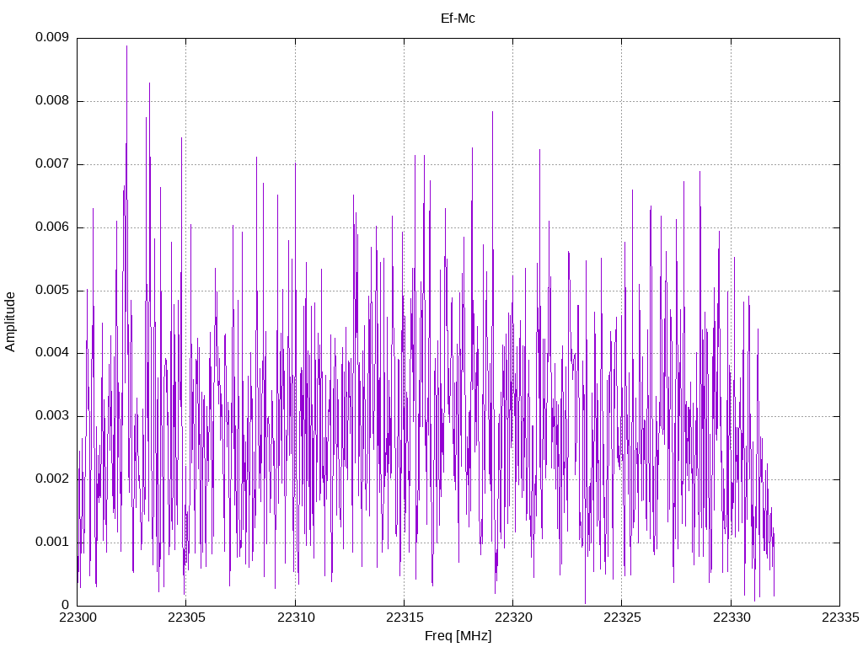
Task: Click the x-axis tick label 22325
Action: point(622,618)
